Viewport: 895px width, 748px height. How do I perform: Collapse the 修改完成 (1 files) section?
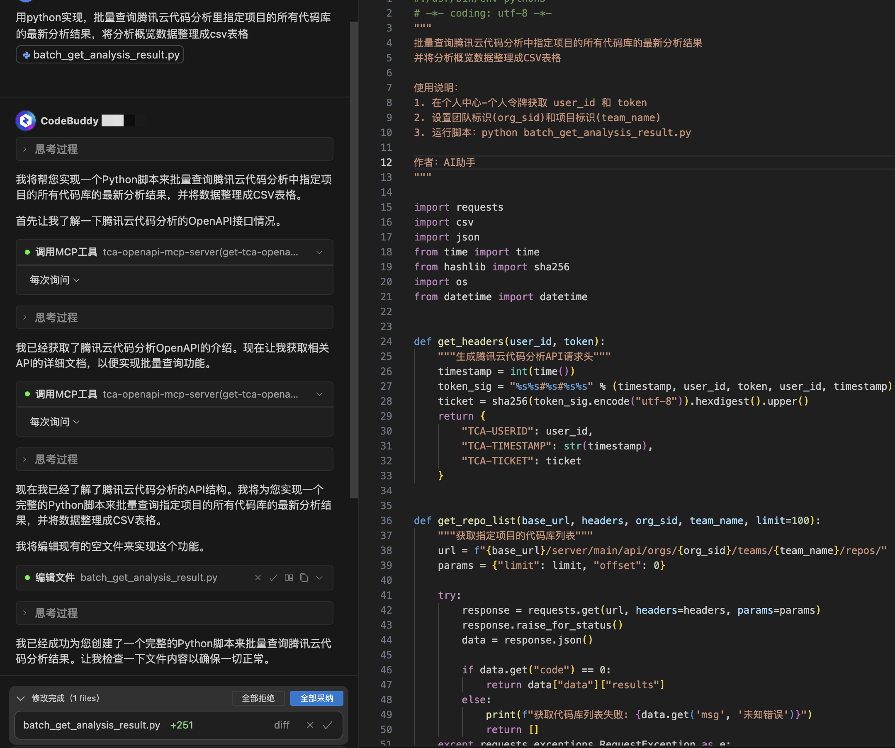click(x=20, y=698)
